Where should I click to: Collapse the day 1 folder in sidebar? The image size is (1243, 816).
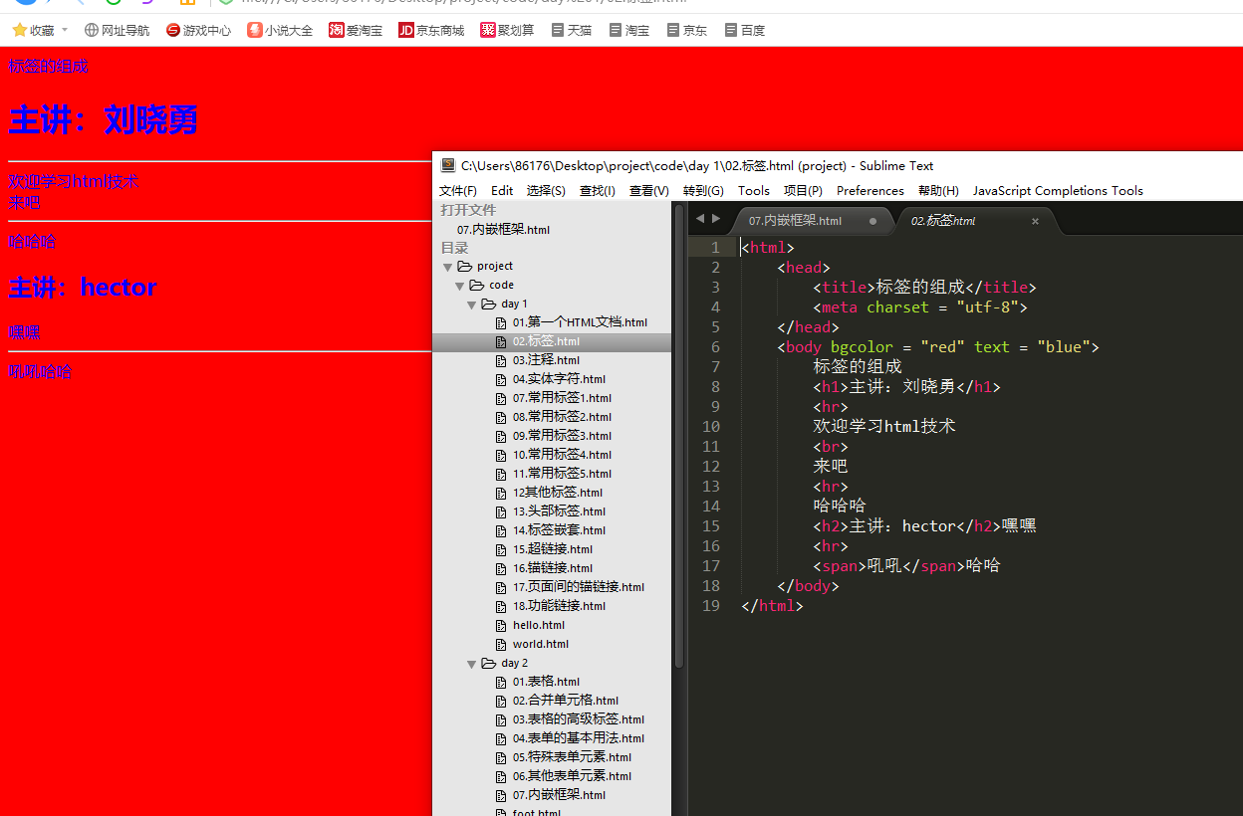click(471, 304)
